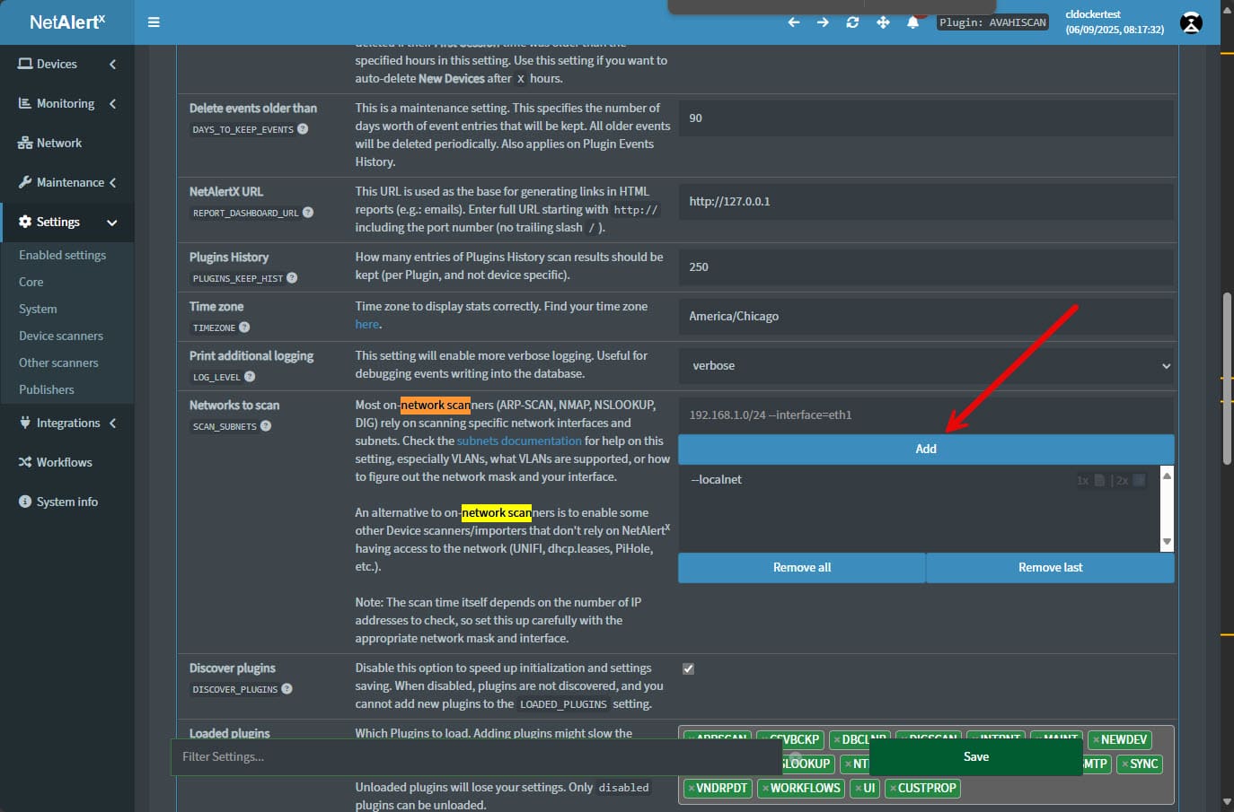Viewport: 1234px width, 812px height.
Task: Click the green Save button
Action: (x=976, y=756)
